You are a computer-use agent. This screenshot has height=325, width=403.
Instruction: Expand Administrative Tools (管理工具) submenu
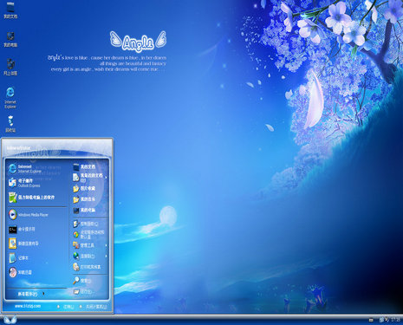pyautogui.click(x=90, y=245)
